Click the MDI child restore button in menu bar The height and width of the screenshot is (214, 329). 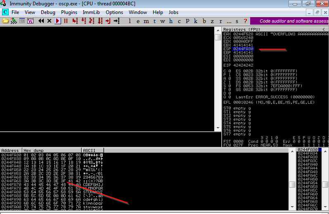pos(317,12)
